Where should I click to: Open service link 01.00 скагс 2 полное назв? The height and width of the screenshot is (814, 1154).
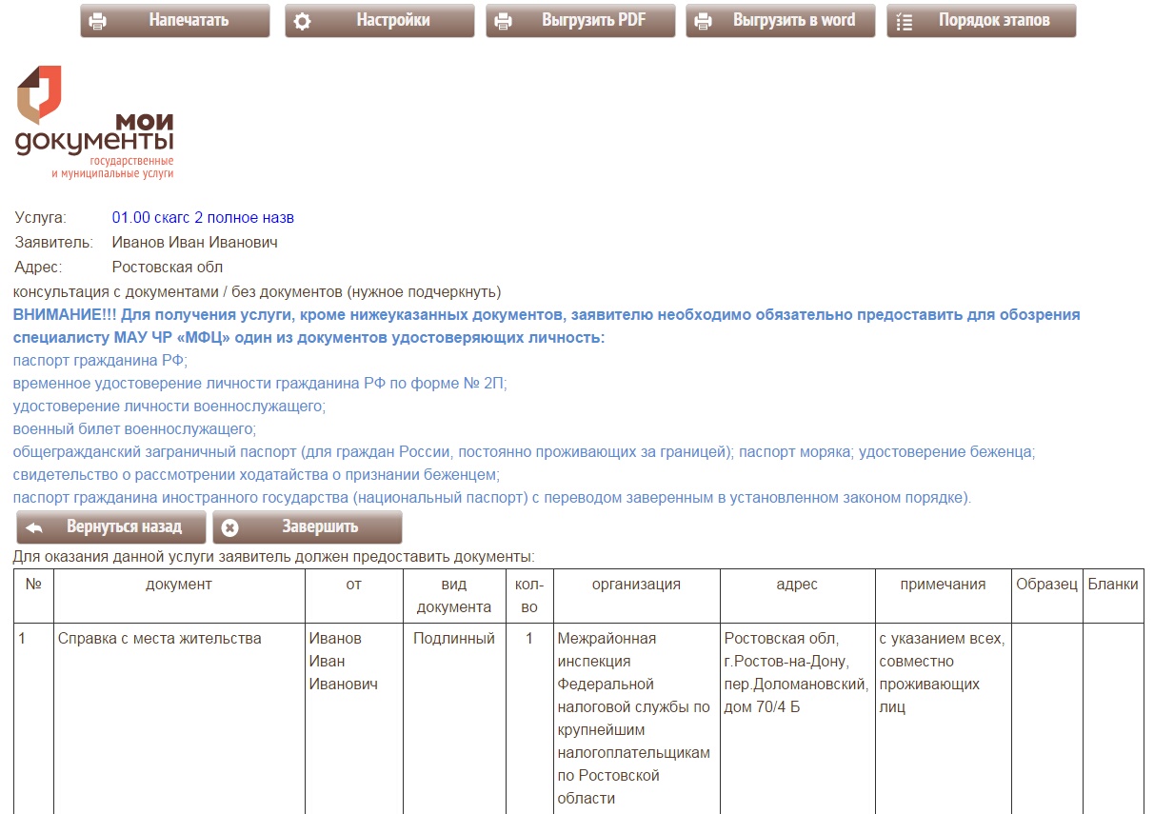pos(203,218)
